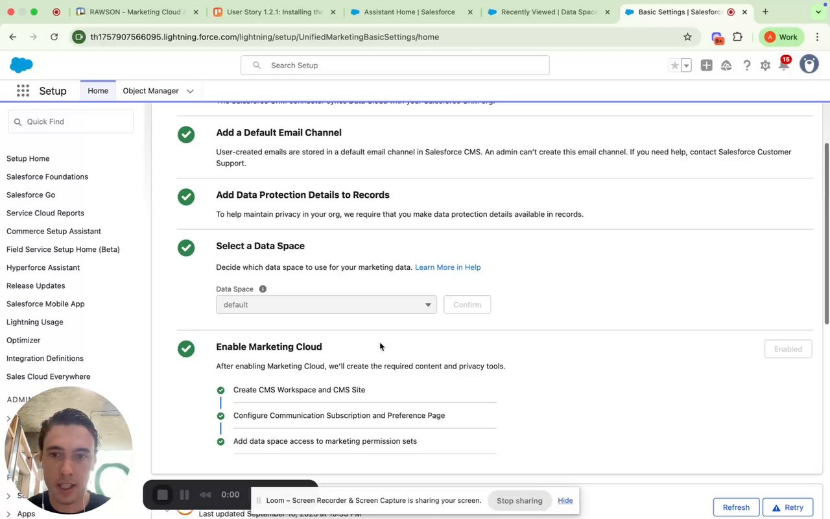Viewport: 830px width, 519px height.
Task: Click the Retry button
Action: pos(787,507)
